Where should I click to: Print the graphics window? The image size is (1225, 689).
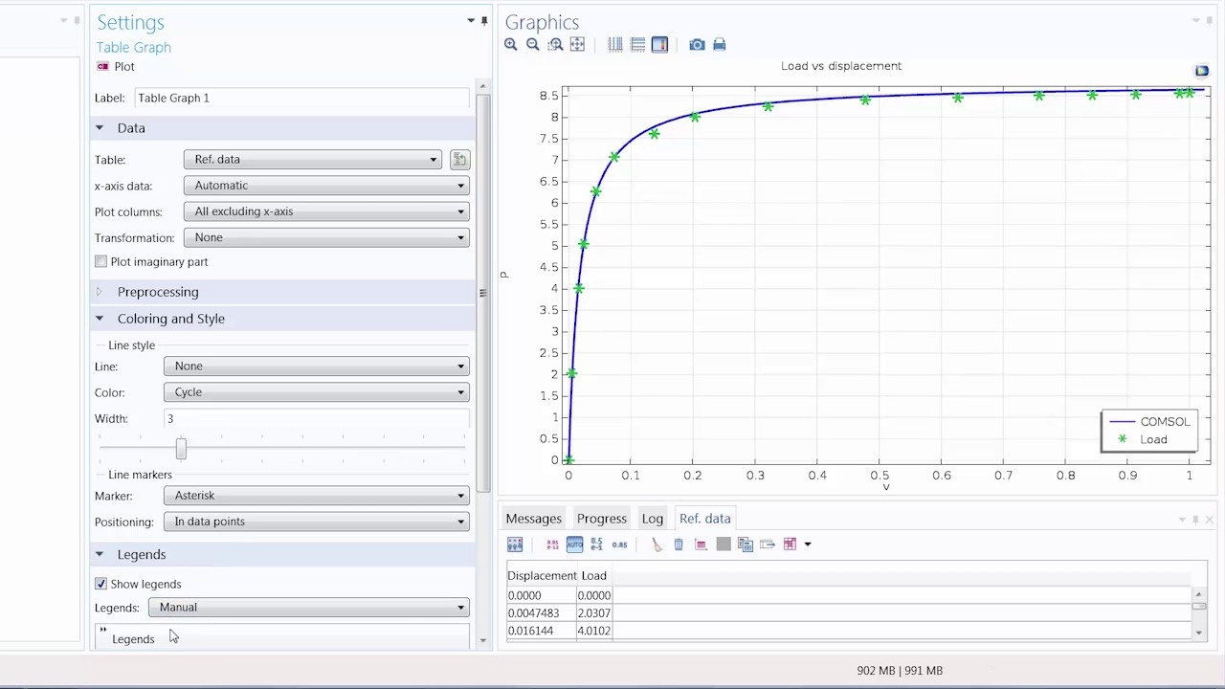pos(720,45)
